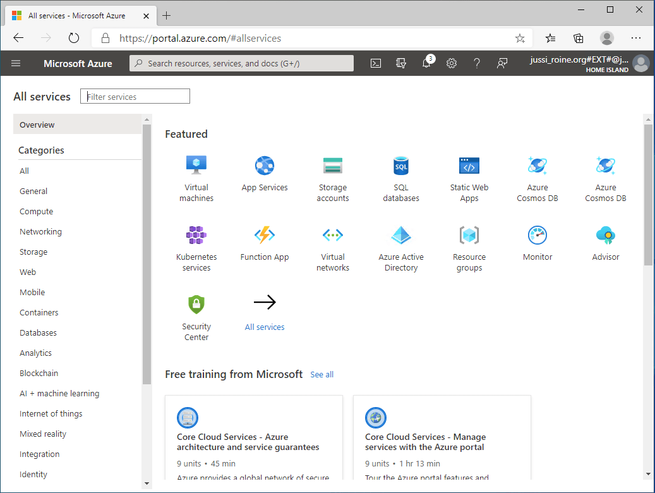The height and width of the screenshot is (493, 655).
Task: Choose the Networking category
Action: 40,232
